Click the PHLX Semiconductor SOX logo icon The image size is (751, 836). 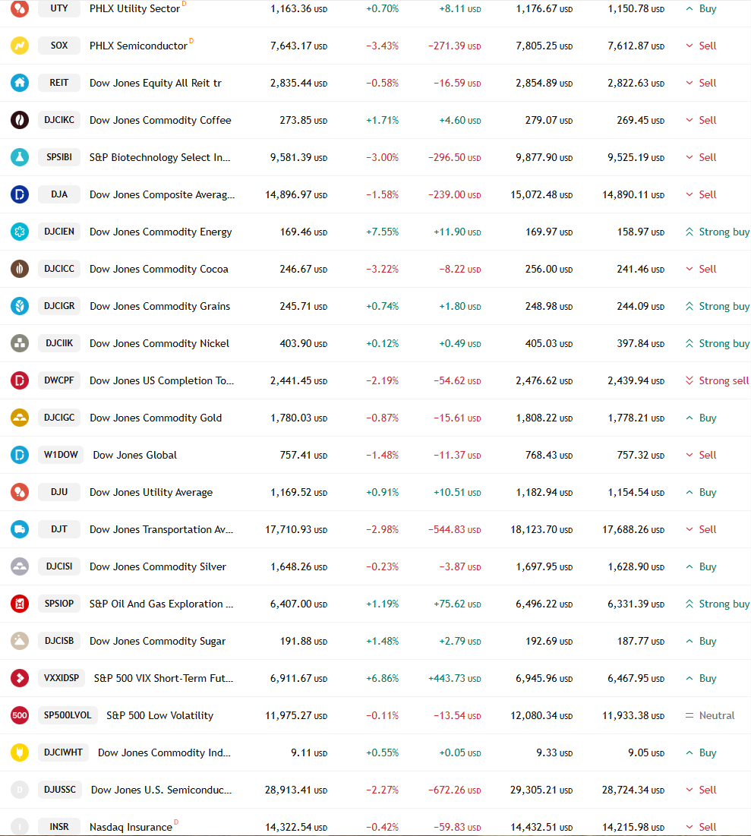(20, 46)
